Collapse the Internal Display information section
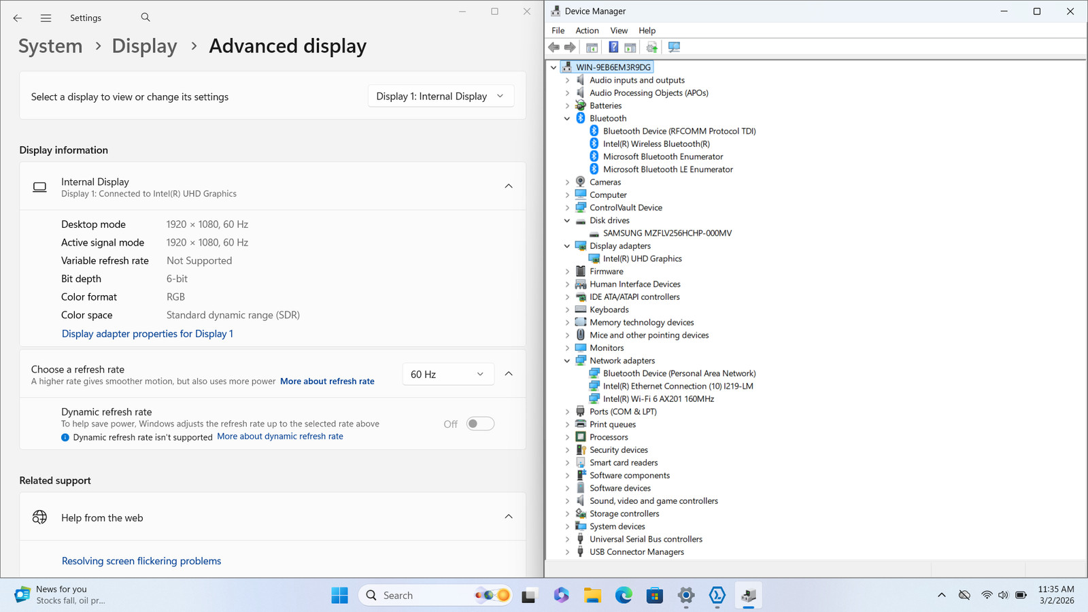The image size is (1088, 612). pyautogui.click(x=509, y=186)
